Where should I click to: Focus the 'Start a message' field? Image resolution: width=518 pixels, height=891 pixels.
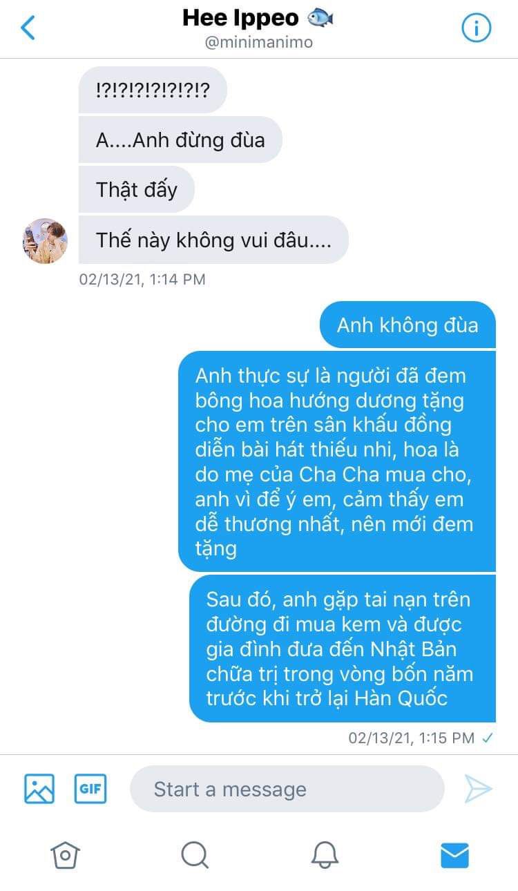coord(287,789)
